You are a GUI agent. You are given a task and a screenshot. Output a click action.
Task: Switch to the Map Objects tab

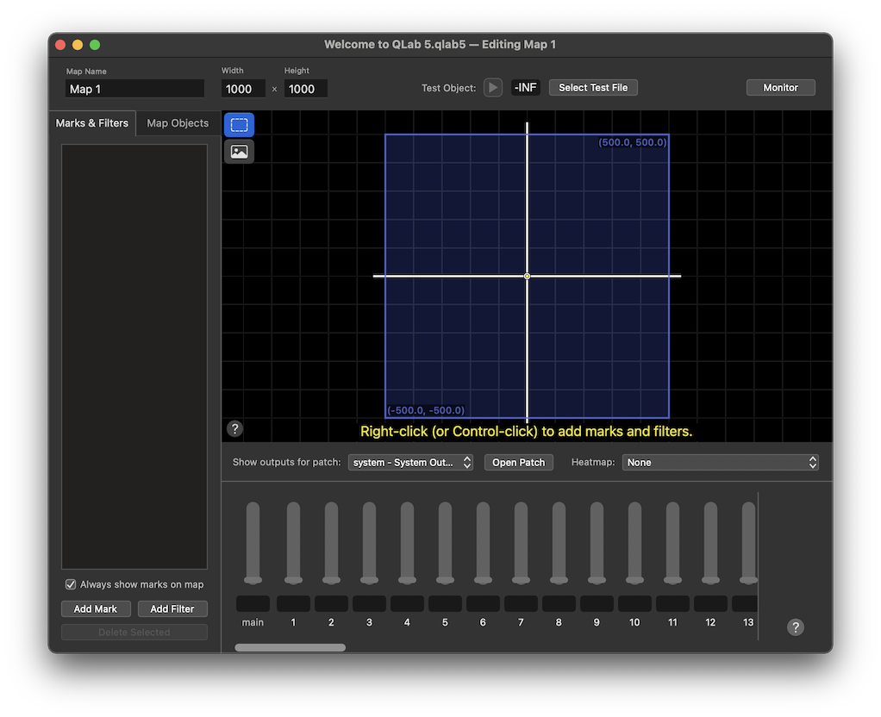177,123
